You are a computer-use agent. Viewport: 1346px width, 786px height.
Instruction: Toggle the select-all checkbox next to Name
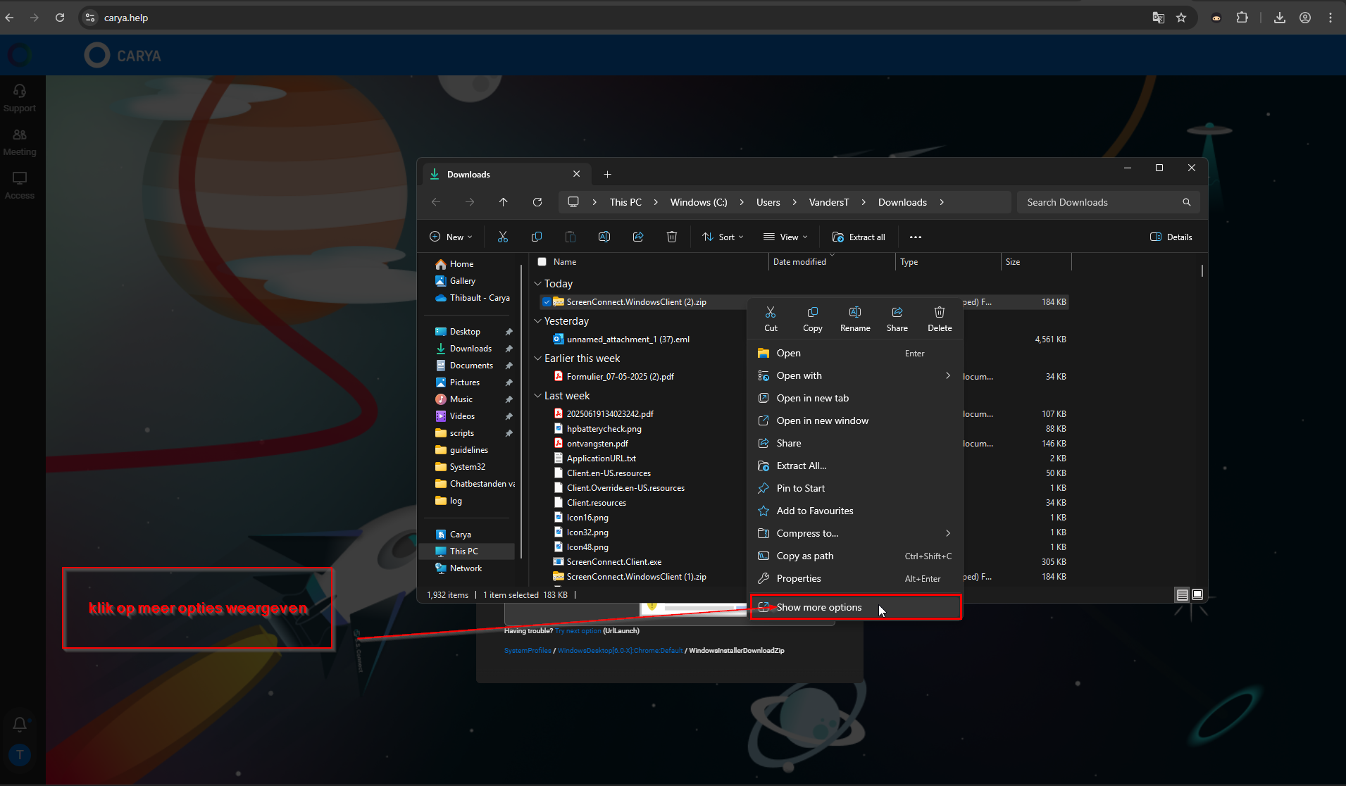542,262
